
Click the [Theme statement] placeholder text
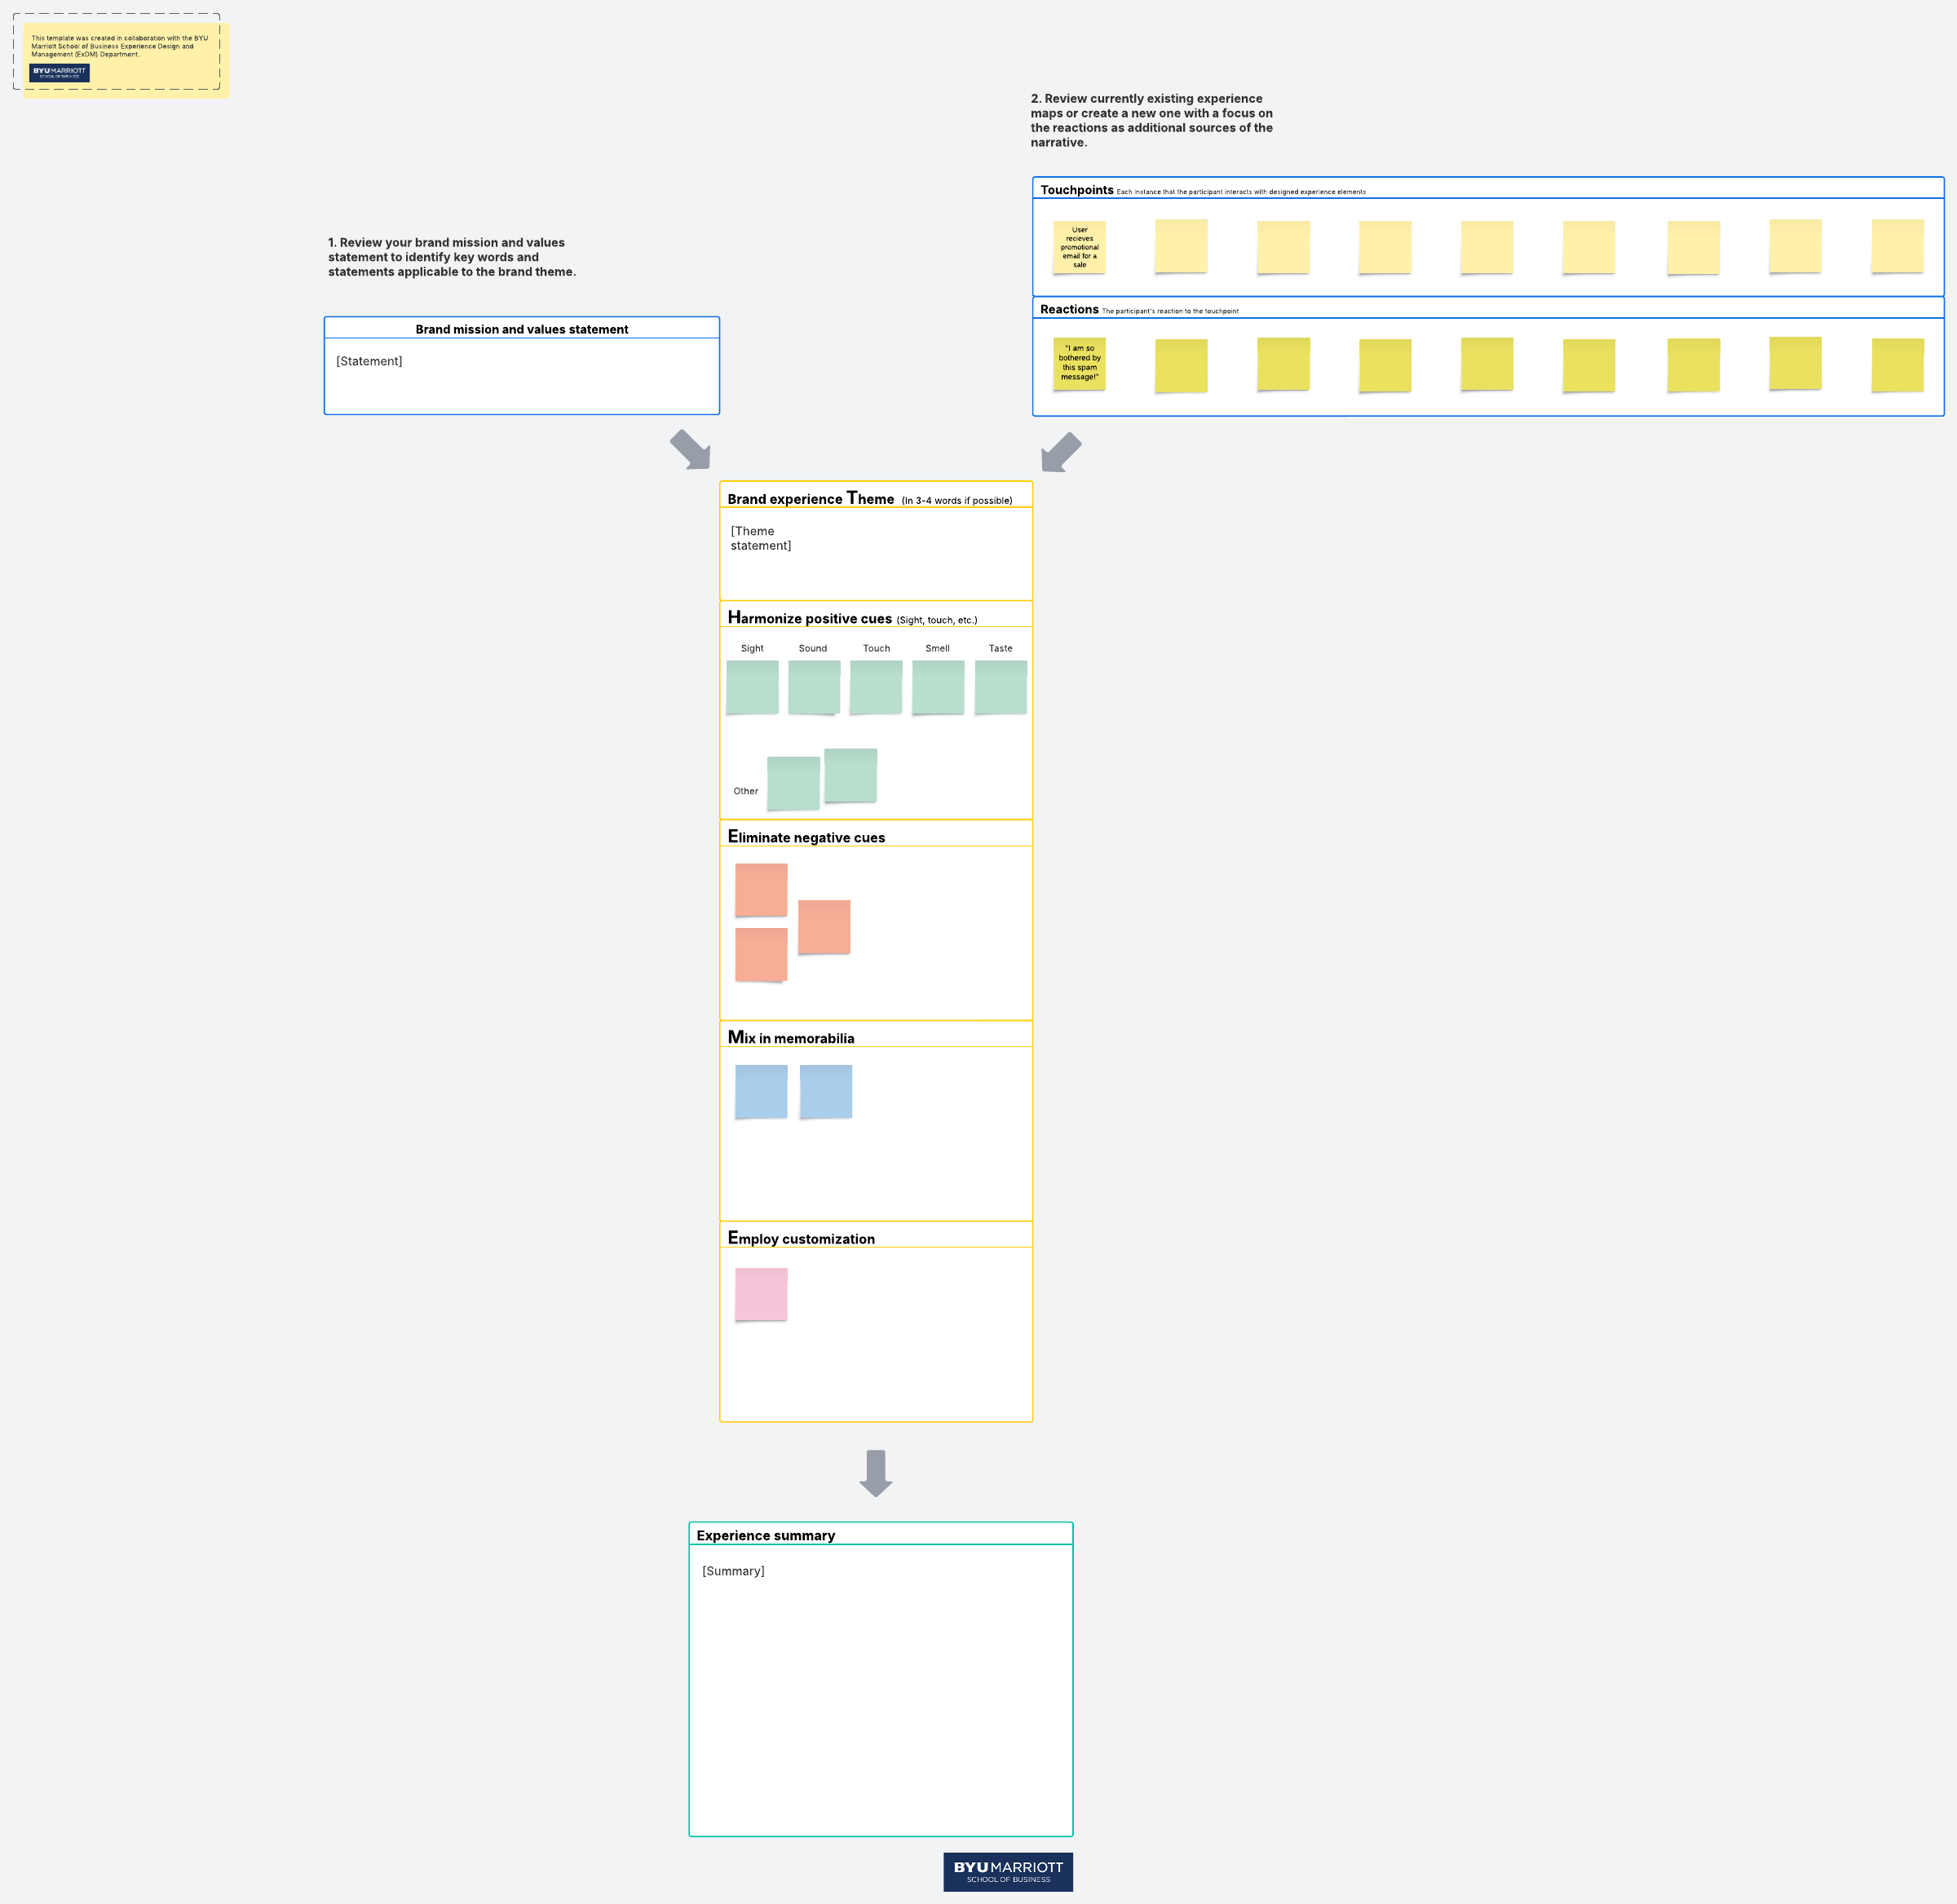click(760, 538)
